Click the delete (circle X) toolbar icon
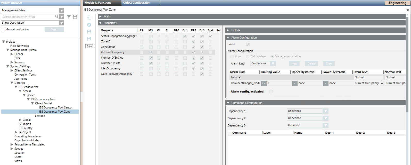The image size is (411, 165). pos(89,25)
